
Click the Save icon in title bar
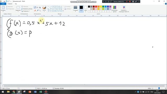(x=4, y=1)
